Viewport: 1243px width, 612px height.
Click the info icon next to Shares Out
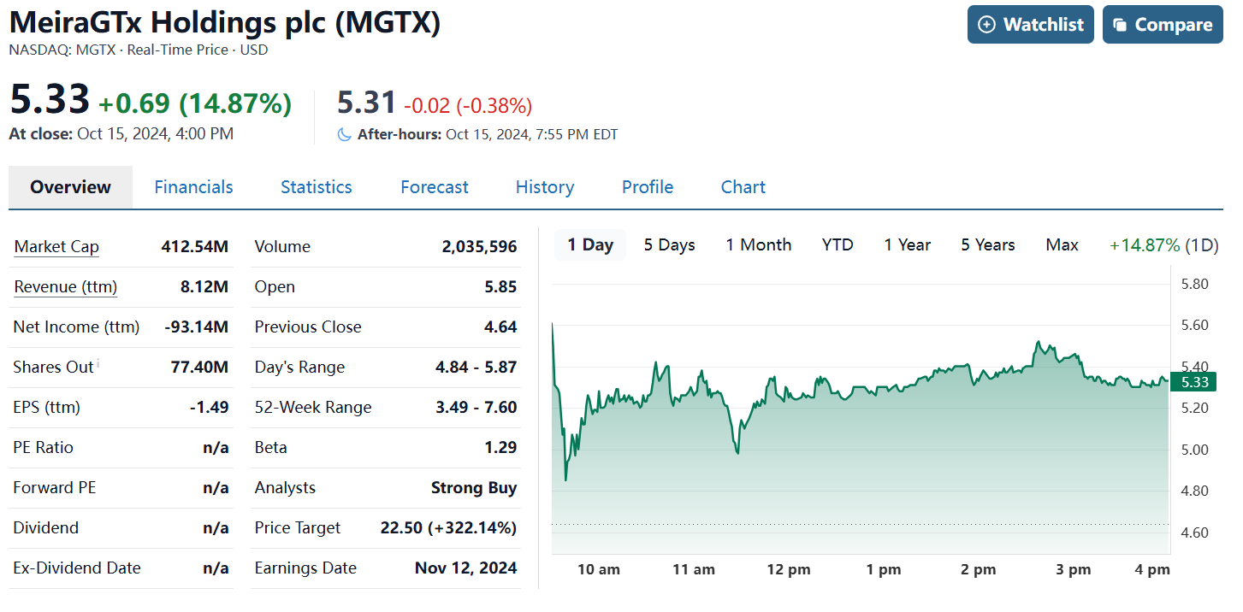pyautogui.click(x=98, y=364)
